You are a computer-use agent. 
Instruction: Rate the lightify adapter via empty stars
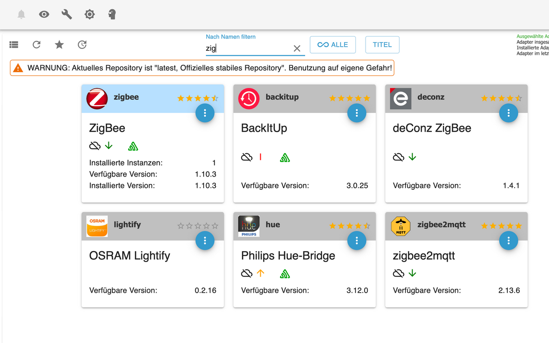tap(198, 225)
